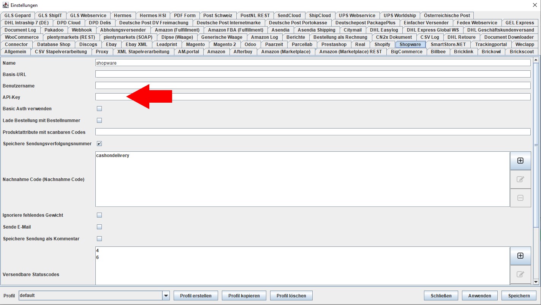
Task: Edit the selected Versendbare Statuscodes entry
Action: coord(520,274)
